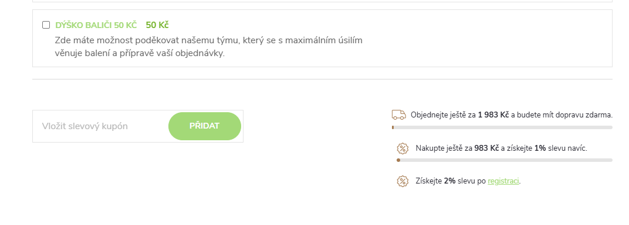Click the Nakupte ještě za 983 Kč message

click(502, 148)
